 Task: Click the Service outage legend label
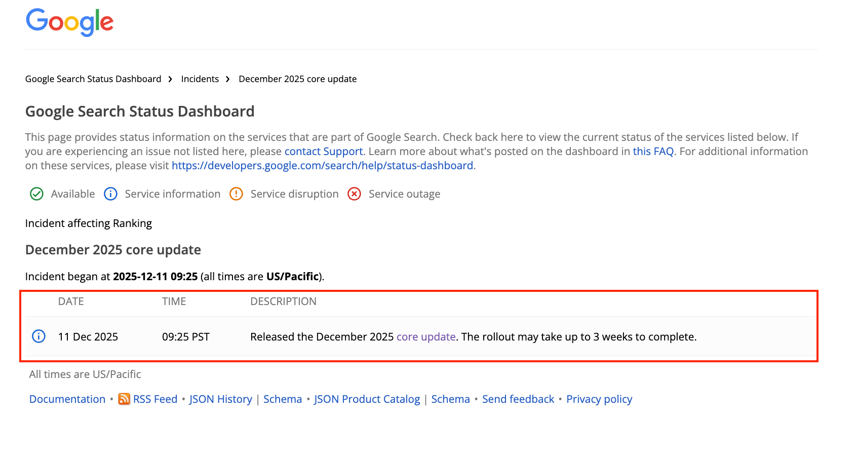click(404, 194)
